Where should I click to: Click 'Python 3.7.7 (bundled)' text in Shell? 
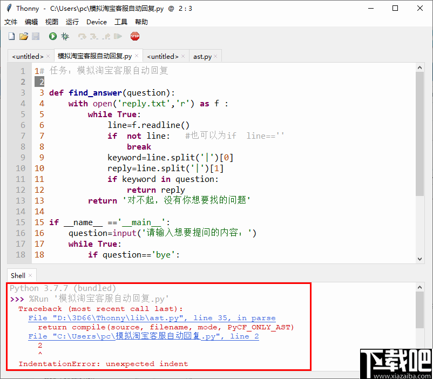click(63, 288)
